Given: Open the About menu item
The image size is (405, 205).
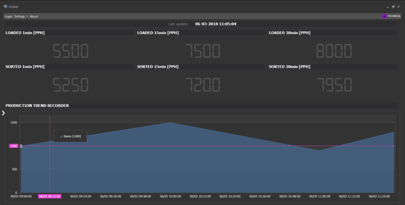Looking at the screenshot, I should [34, 16].
